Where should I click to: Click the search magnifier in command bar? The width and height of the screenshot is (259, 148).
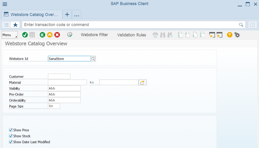tap(241, 25)
